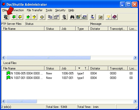This screenshot has height=110, width=139.
Task: Select file N 1007-001 0004 0000
Action: [x=27, y=78]
